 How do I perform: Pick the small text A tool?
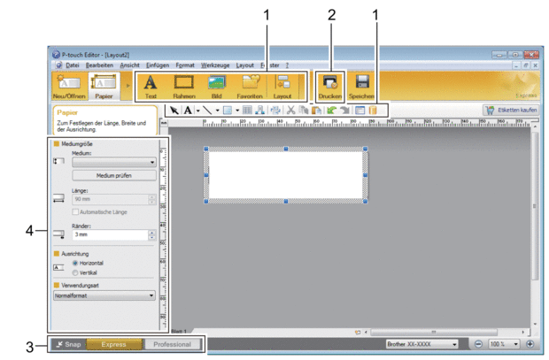tap(188, 111)
